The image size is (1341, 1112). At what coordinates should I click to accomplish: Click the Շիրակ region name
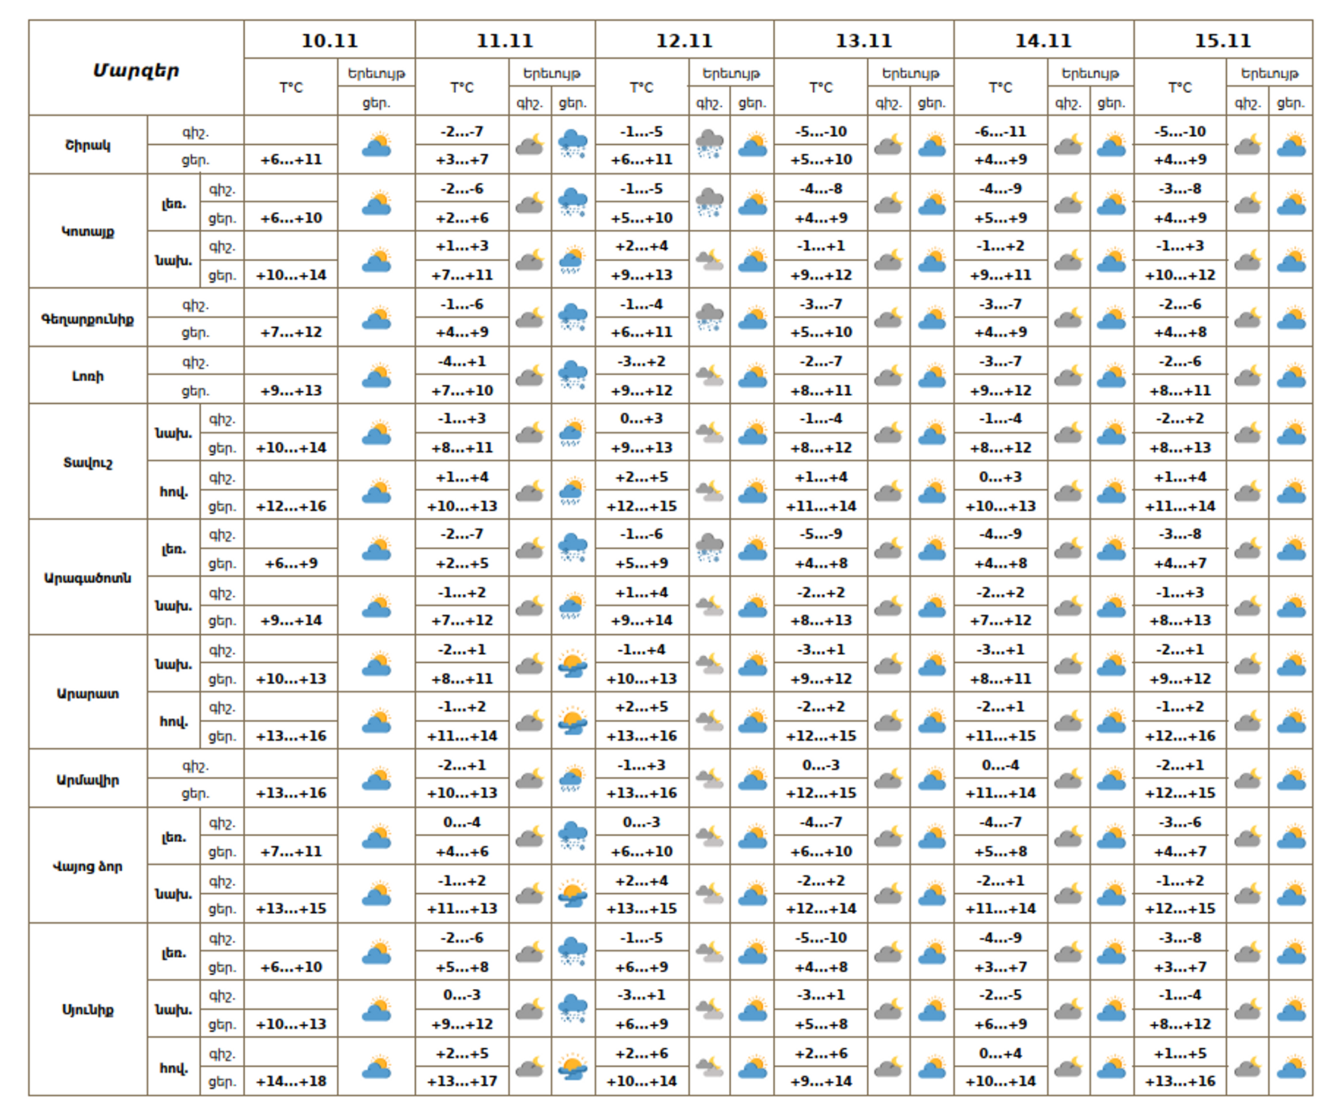[x=88, y=145]
